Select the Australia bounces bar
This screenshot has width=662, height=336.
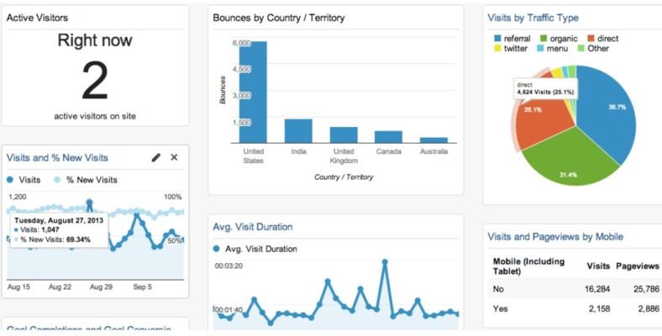(433, 140)
